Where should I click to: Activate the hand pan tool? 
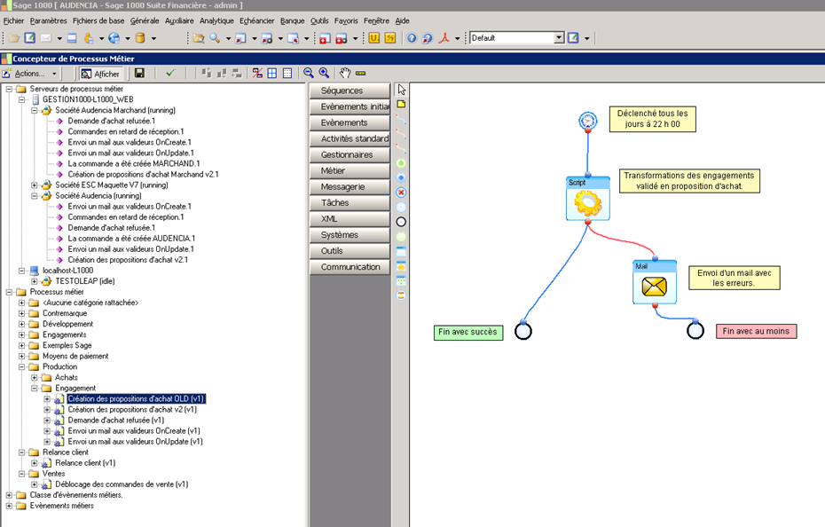(344, 73)
